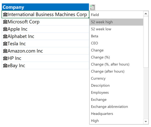151x127 pixels.
Task: Click the stock icon beside Tesla Inc
Action: click(5, 44)
